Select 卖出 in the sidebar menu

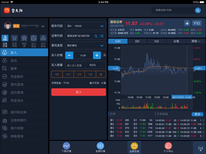pos(24,60)
